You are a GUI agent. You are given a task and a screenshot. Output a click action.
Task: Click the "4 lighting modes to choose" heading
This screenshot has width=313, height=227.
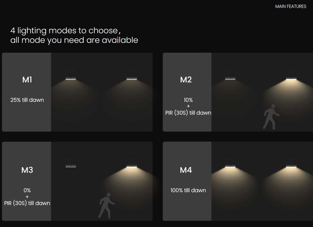pyautogui.click(x=65, y=30)
